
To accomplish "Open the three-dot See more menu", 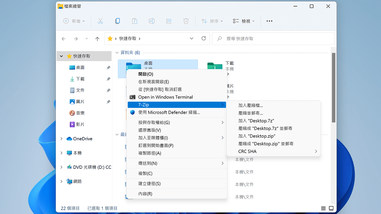I will 269,21.
